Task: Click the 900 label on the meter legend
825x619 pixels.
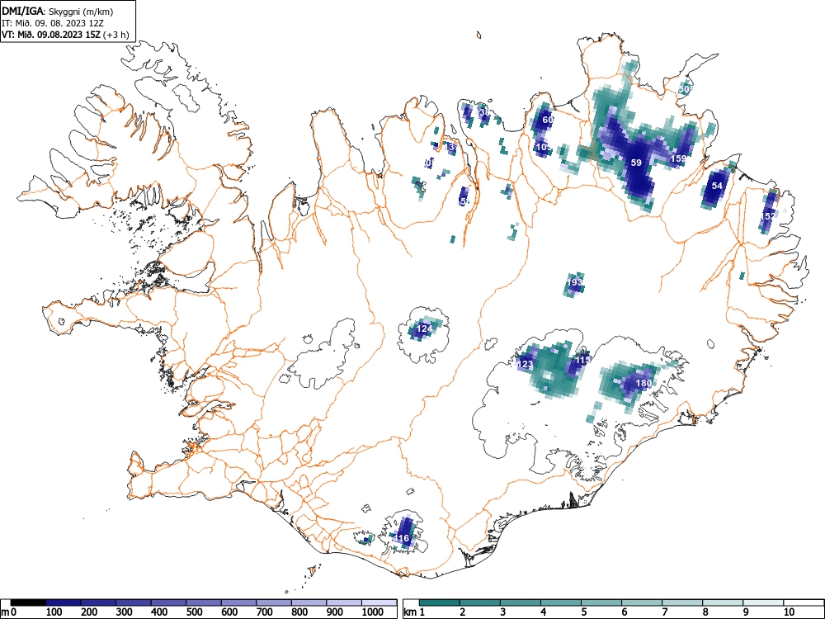Action: (x=335, y=612)
